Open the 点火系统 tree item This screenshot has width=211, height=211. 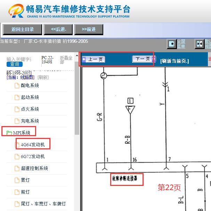(30, 109)
